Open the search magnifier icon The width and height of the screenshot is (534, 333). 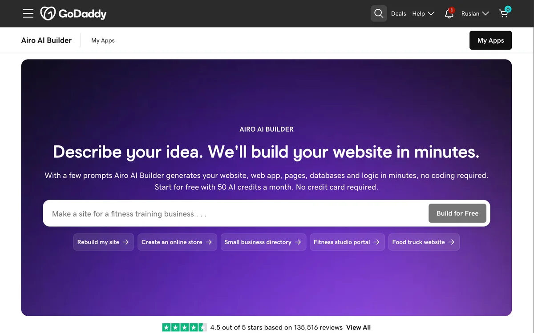[x=379, y=13]
